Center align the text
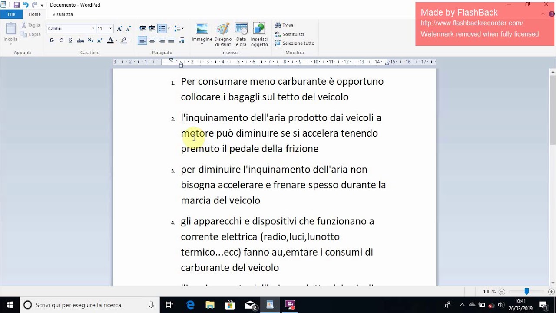The image size is (556, 313). (x=152, y=40)
